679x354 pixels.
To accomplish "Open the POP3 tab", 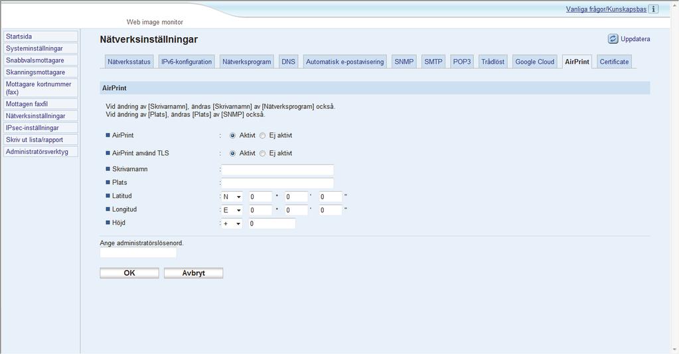I will pos(462,62).
